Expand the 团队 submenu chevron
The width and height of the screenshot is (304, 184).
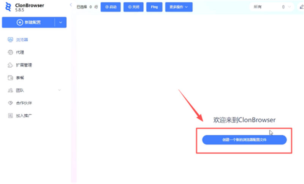60,90
